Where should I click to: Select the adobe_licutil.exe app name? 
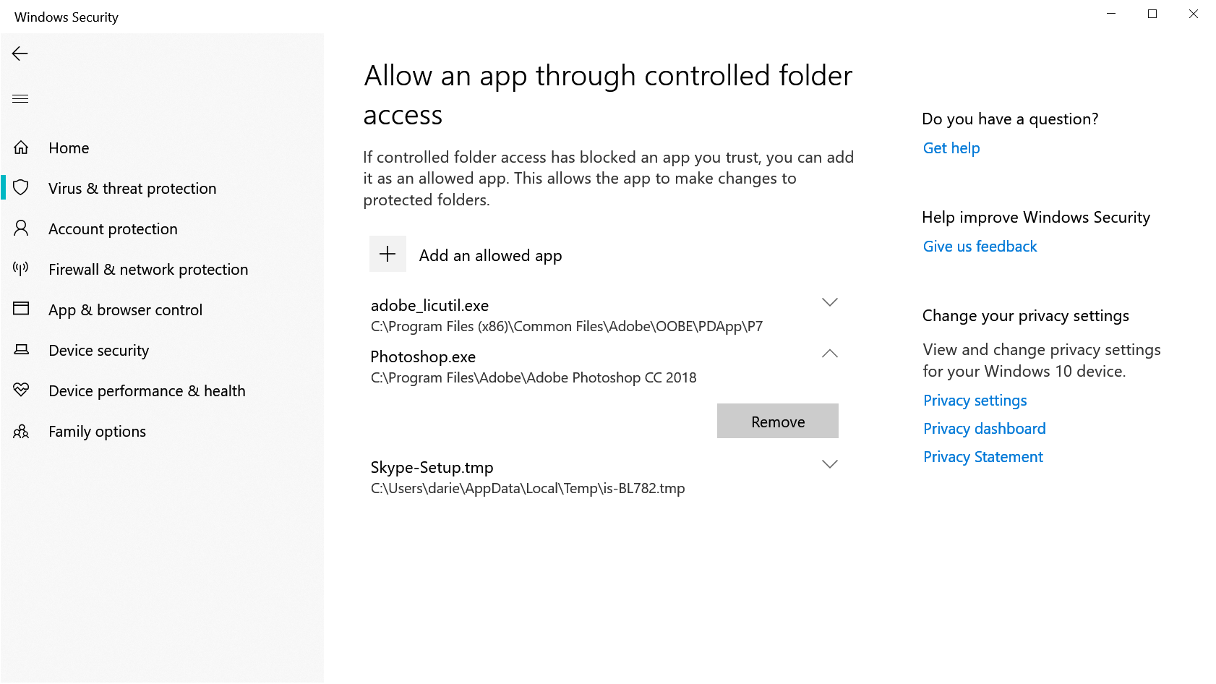[x=429, y=306]
